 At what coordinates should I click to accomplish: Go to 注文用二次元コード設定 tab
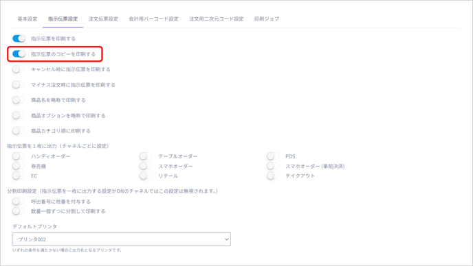click(x=217, y=19)
